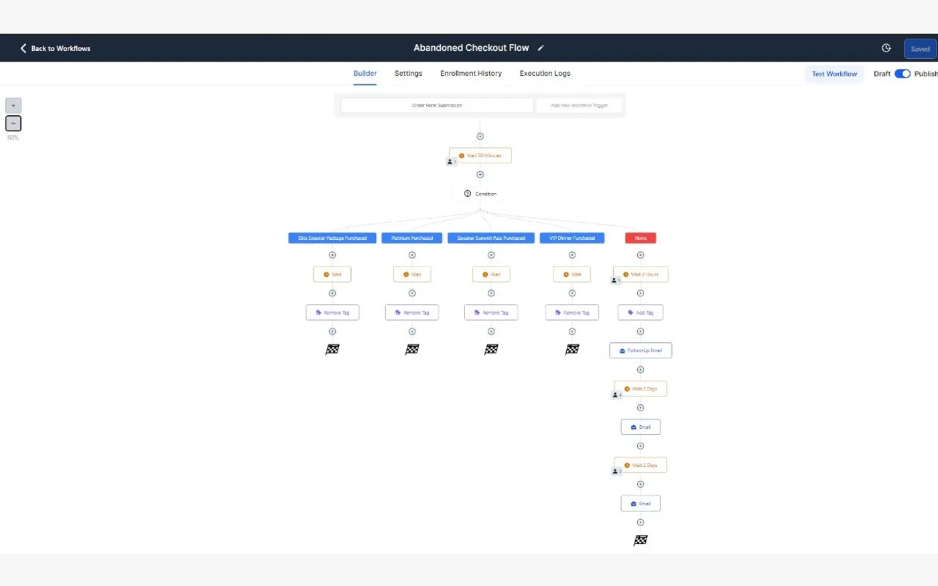Select the Elite Speaker Package Purchased branch

(x=332, y=238)
